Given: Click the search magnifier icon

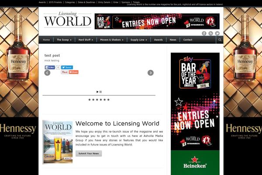Looking at the screenshot, I should pyautogui.click(x=220, y=40).
